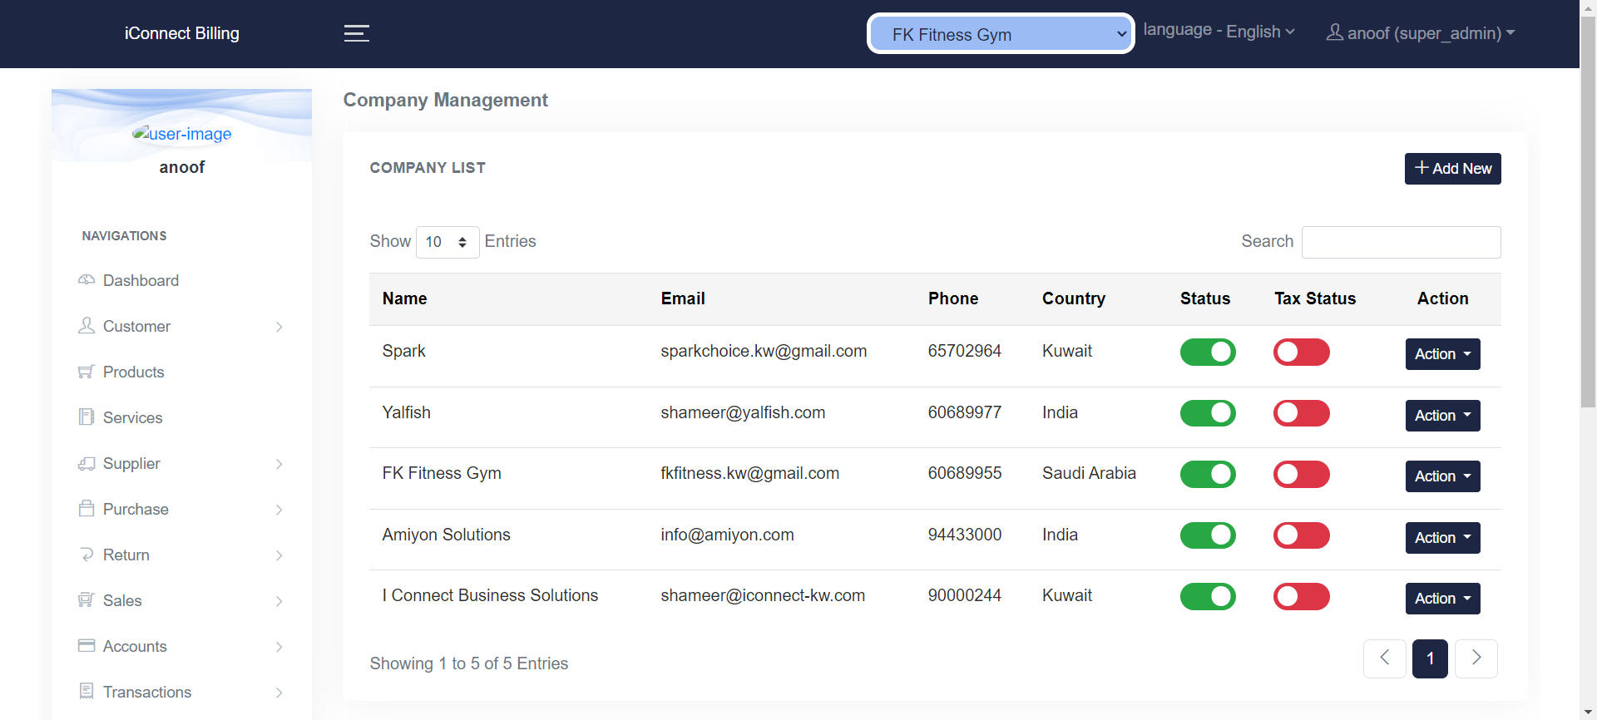Click the next page arrow icon

(1476, 658)
